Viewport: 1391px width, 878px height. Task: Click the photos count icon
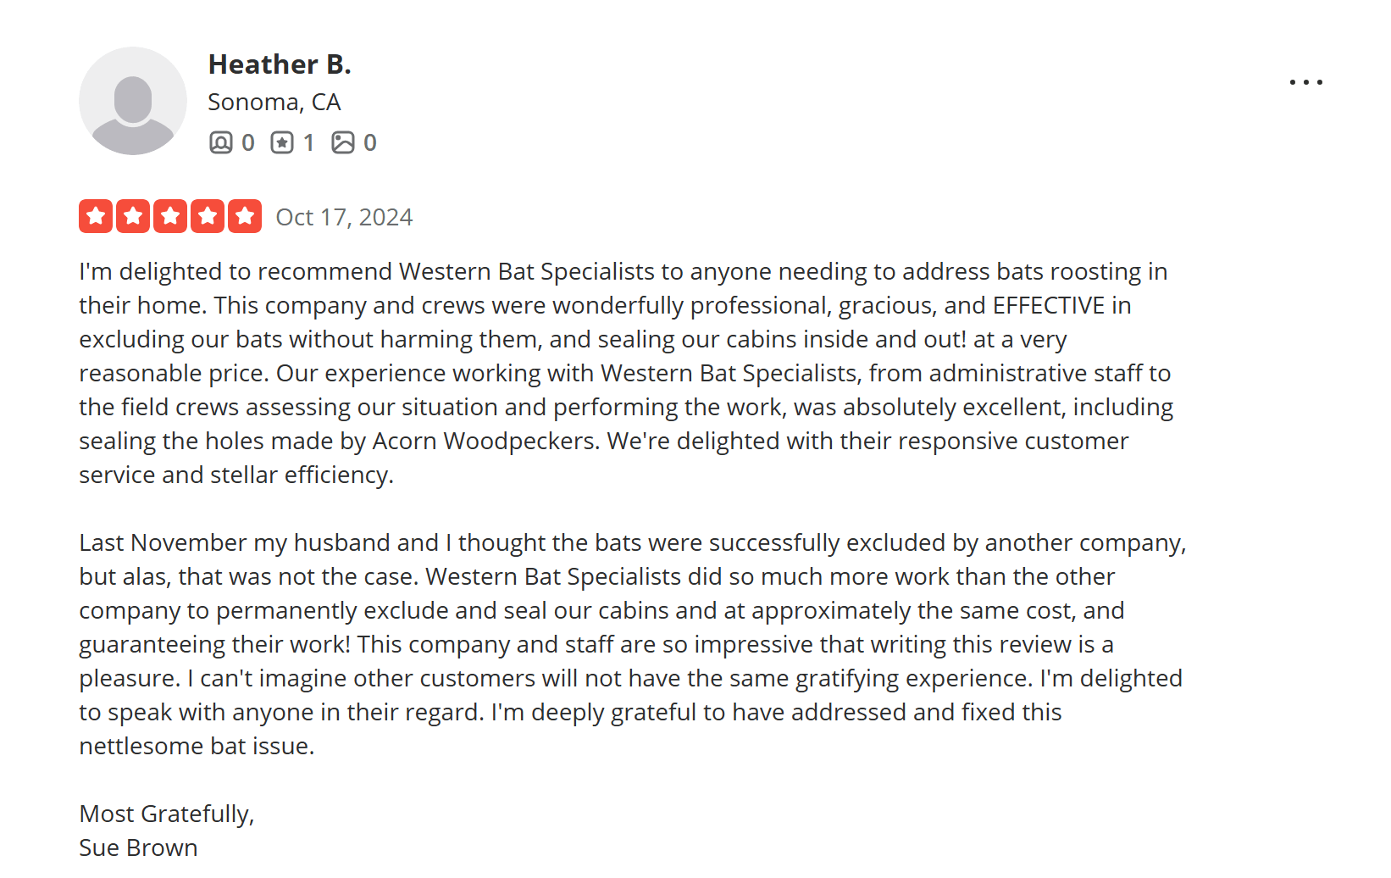pyautogui.click(x=343, y=142)
